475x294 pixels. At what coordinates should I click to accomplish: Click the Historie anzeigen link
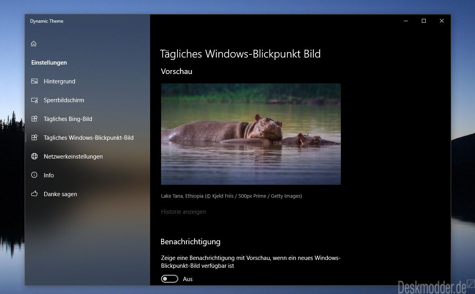pos(183,212)
